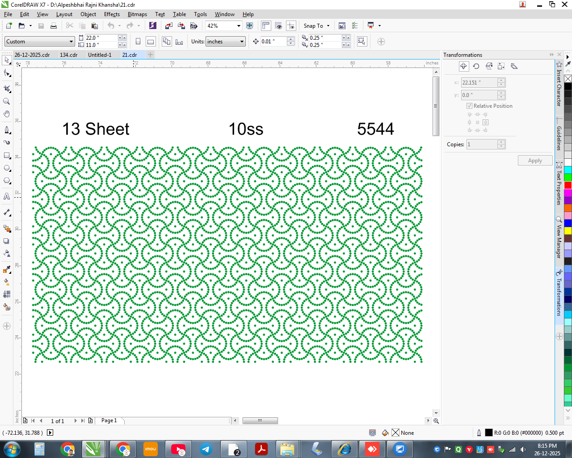The height and width of the screenshot is (458, 572).
Task: Click the Print icon in toolbar
Action: tap(54, 26)
